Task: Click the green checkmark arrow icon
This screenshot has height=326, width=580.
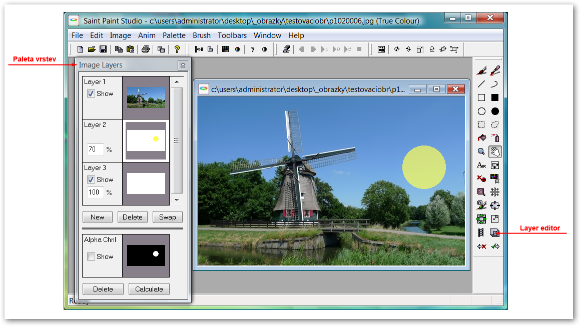Action: pos(495,246)
